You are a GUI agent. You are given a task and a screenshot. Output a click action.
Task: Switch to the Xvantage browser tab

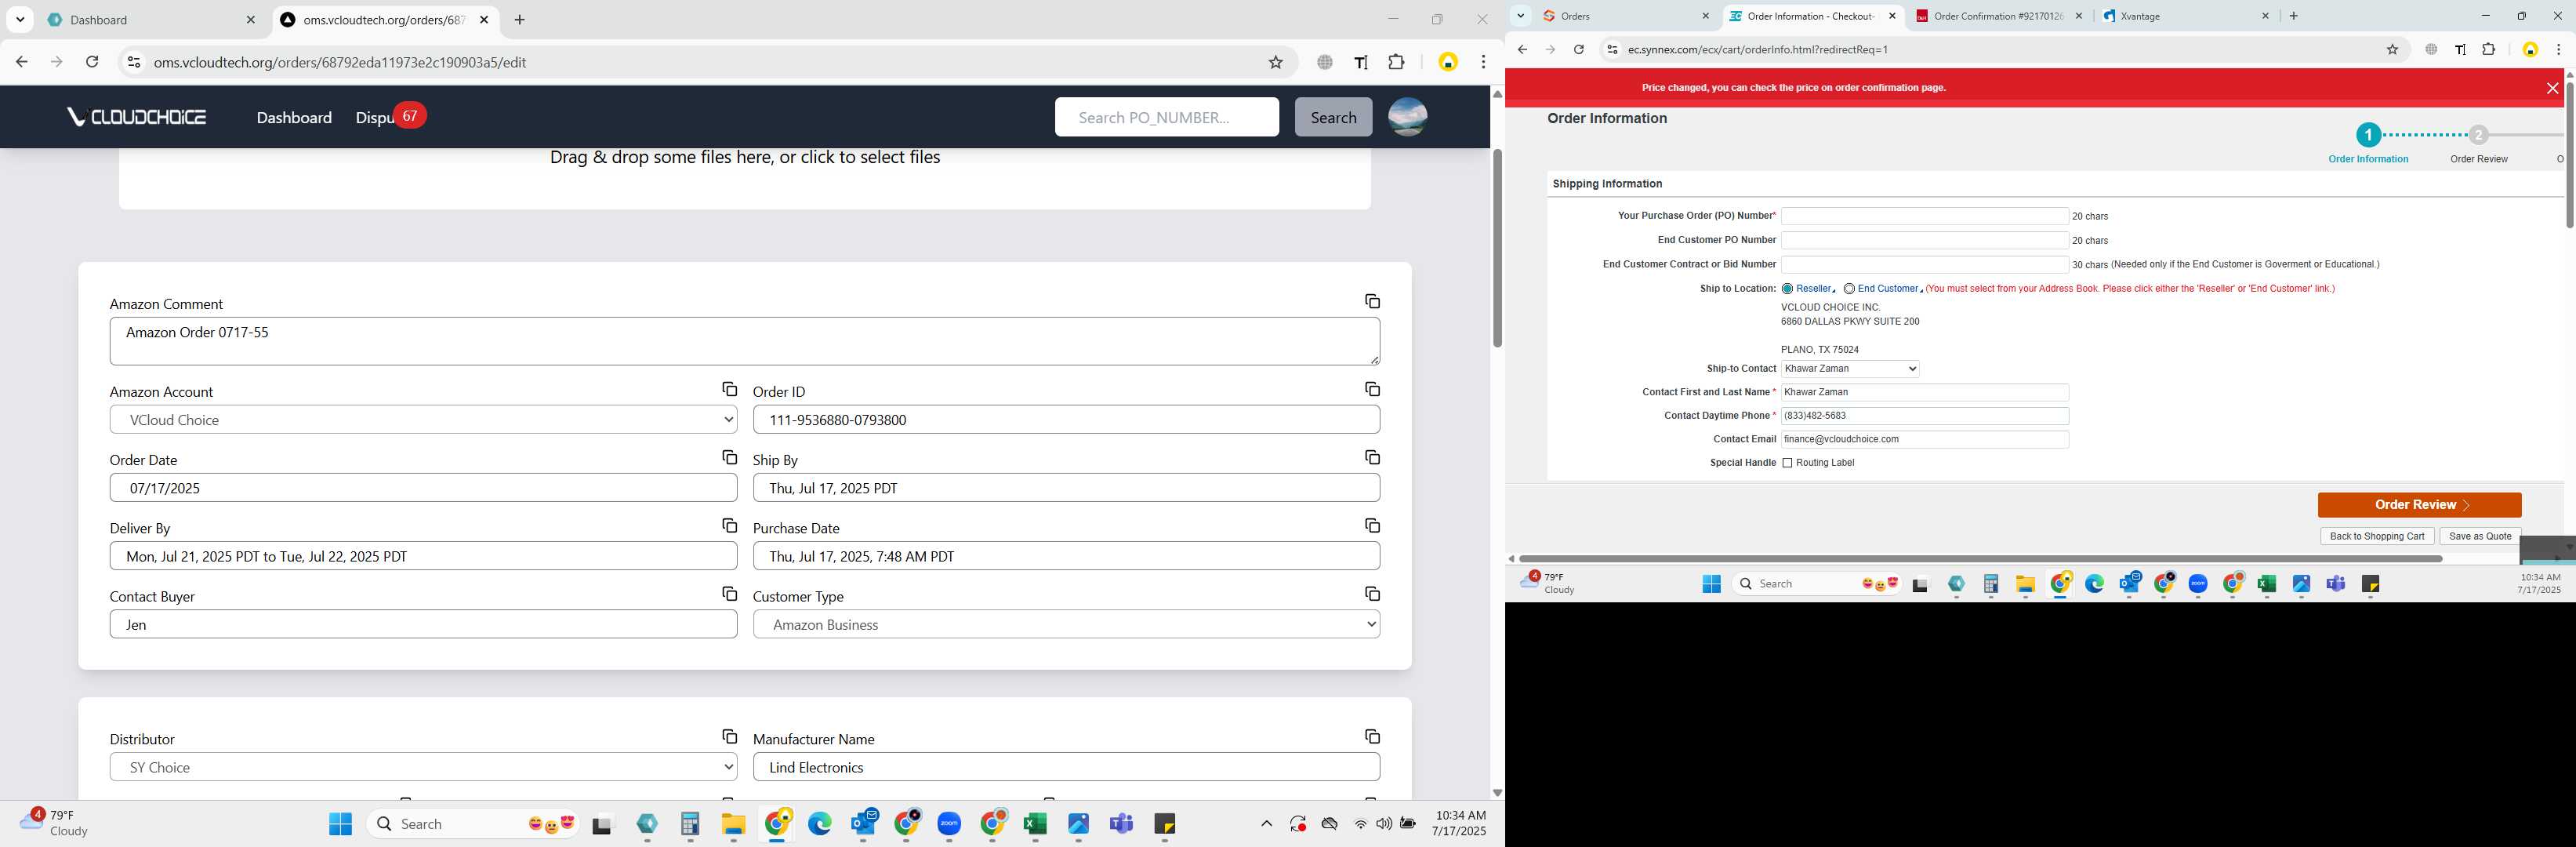(2184, 16)
